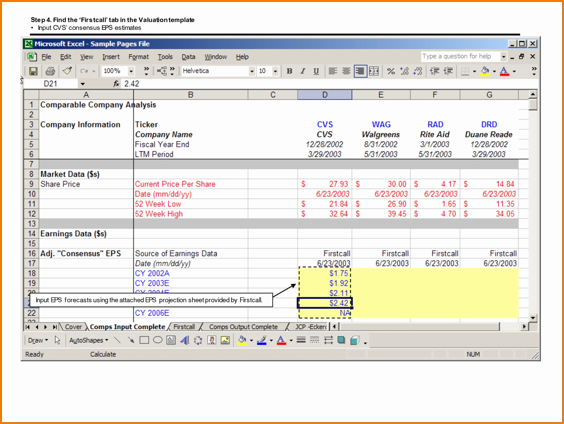Image resolution: width=564 pixels, height=424 pixels.
Task: Align cell text left
Action: pyautogui.click(x=333, y=71)
